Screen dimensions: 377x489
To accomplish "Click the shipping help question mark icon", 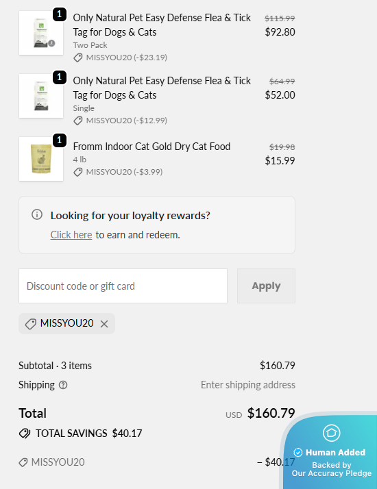I will coord(63,385).
